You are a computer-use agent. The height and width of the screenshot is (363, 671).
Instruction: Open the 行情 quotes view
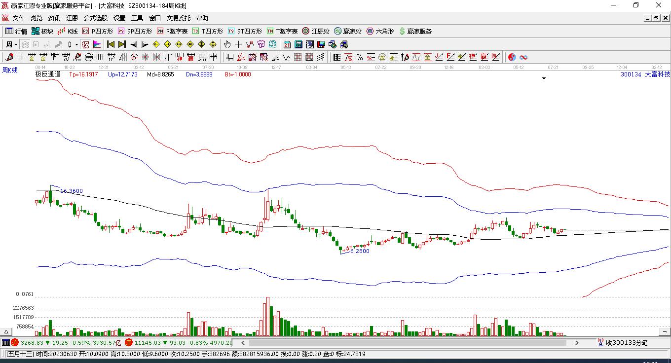(16, 31)
